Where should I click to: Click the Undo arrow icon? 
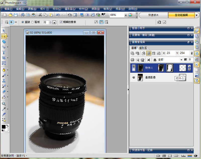58,15
